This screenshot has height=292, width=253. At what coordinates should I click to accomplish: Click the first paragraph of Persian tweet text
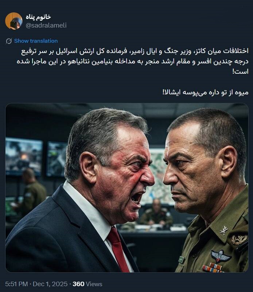pyautogui.click(x=133, y=61)
